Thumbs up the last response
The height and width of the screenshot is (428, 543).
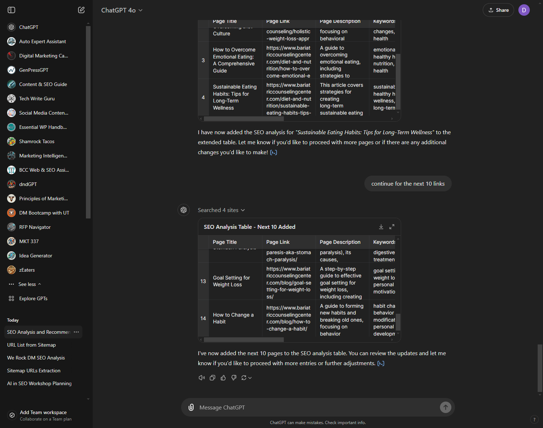pos(223,378)
